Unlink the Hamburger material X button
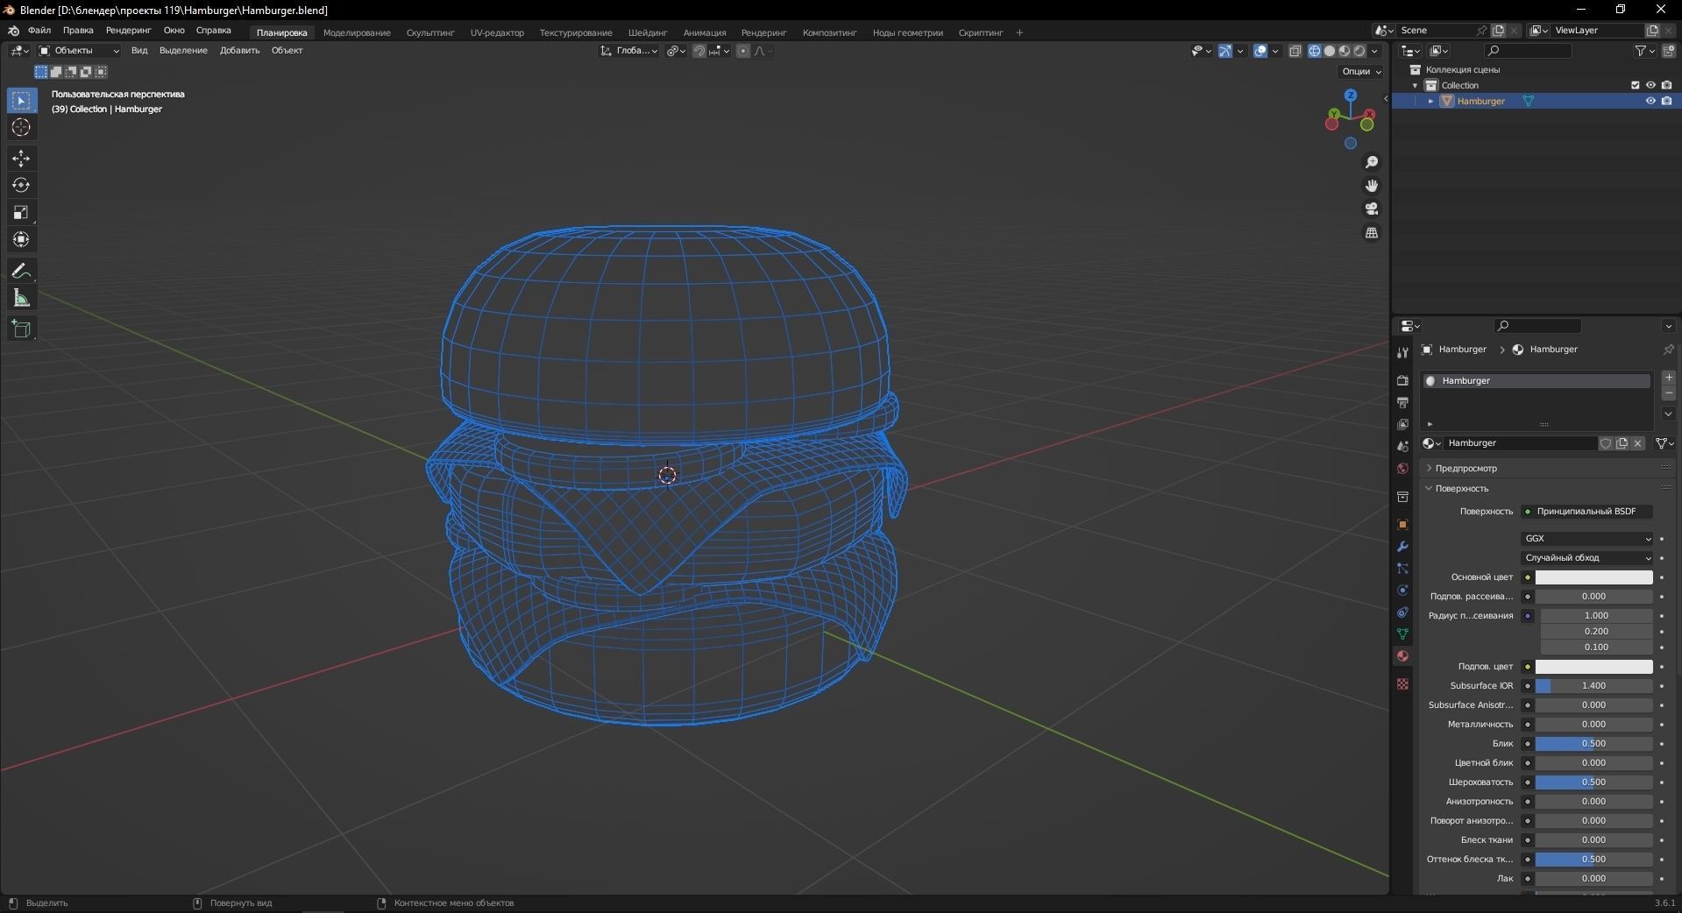 [1638, 443]
